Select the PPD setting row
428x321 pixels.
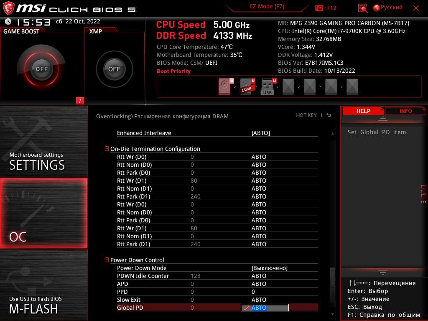217,292
